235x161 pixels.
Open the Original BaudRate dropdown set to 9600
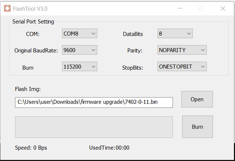(x=80, y=50)
